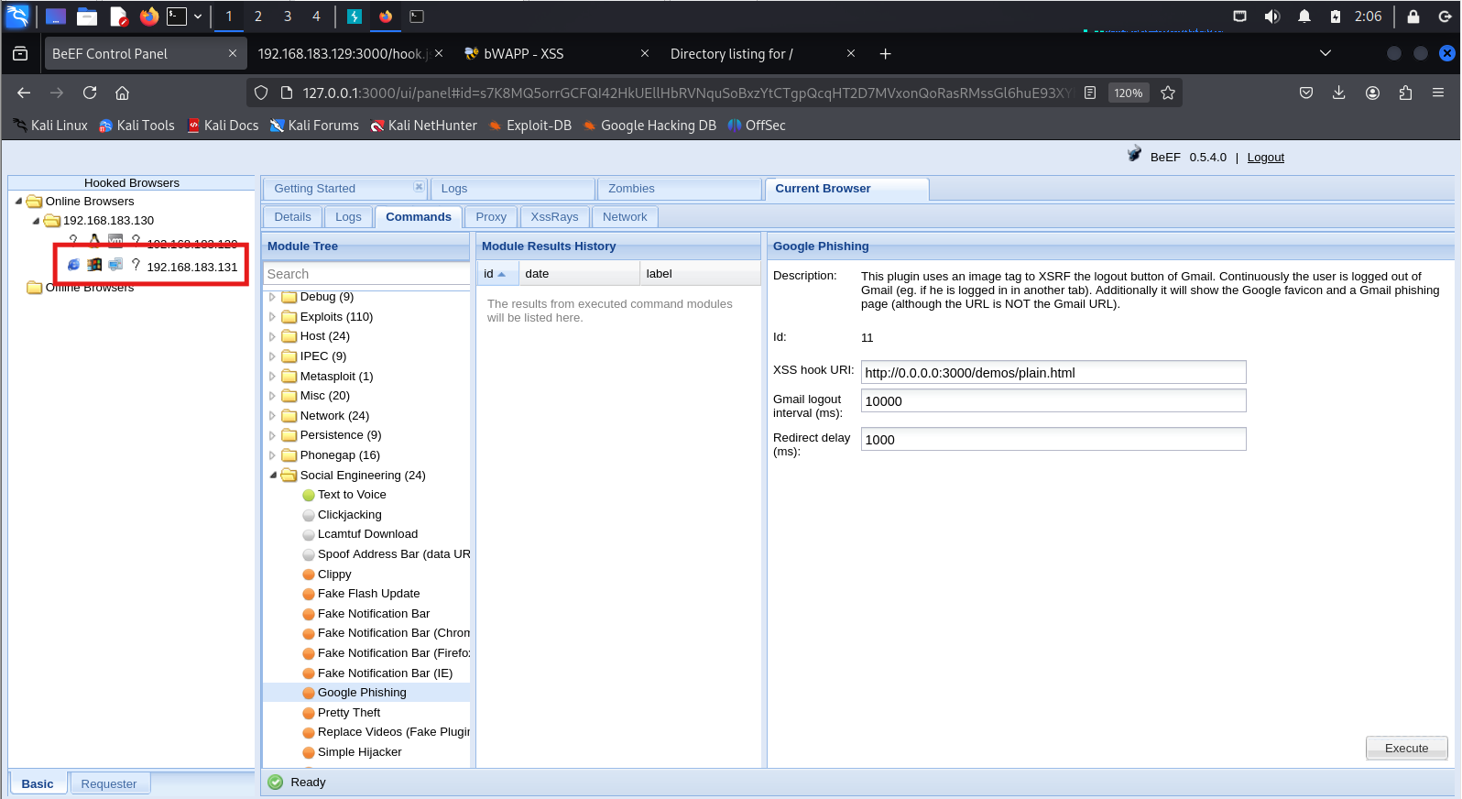Viewport: 1462px width, 799px height.
Task: Click the Logout link
Action: tap(1266, 158)
